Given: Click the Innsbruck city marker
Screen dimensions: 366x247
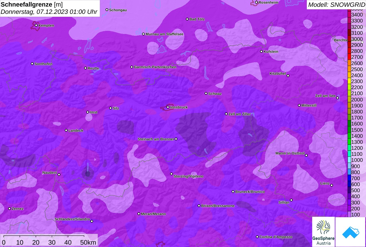Looking at the screenshot, I should pyautogui.click(x=168, y=107).
